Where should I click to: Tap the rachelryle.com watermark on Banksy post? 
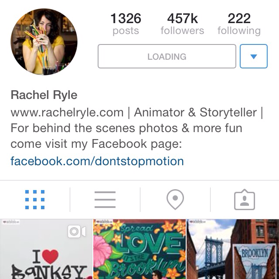(x=14, y=223)
